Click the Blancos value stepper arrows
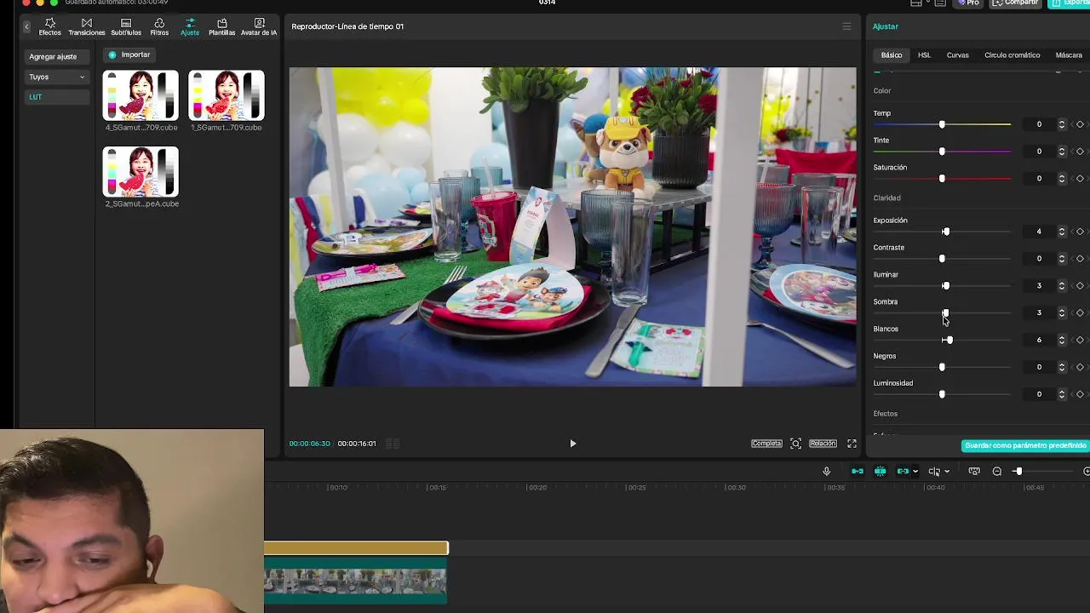The height and width of the screenshot is (613, 1090). click(1062, 341)
